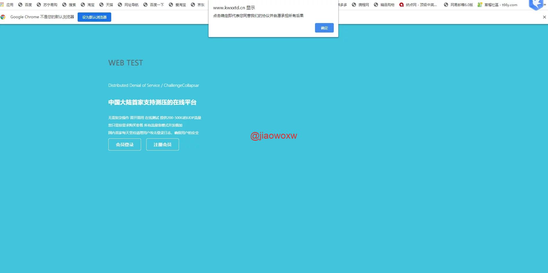Open the 草榴社區 t66y.com bookmark

point(497,5)
